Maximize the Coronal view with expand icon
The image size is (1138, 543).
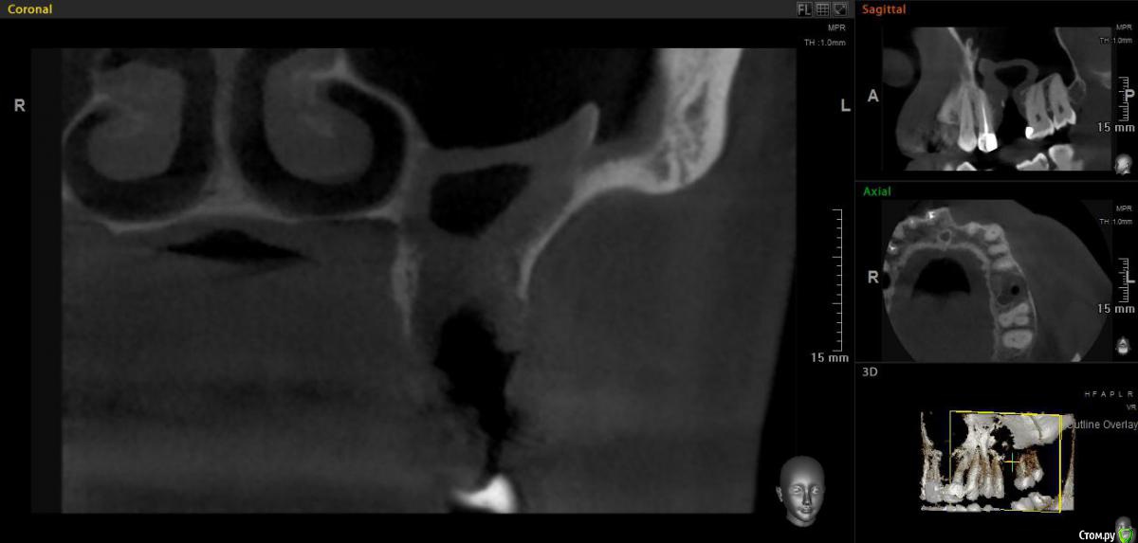839,9
